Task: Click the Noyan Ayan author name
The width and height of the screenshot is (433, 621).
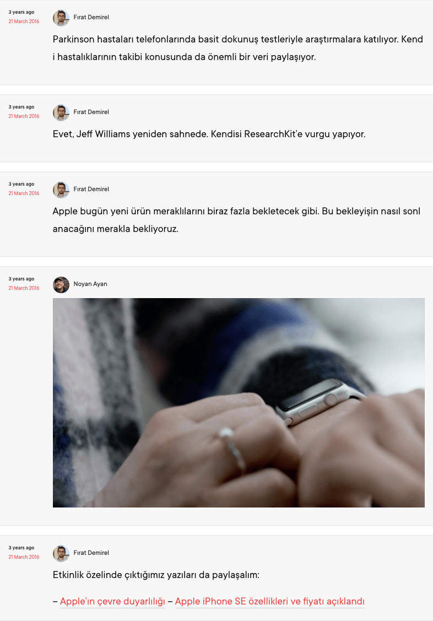Action: tap(90, 284)
